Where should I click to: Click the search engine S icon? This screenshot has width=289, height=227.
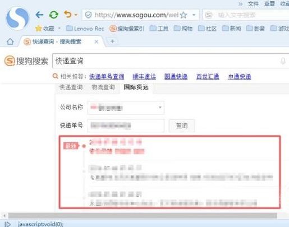pyautogui.click(x=209, y=15)
